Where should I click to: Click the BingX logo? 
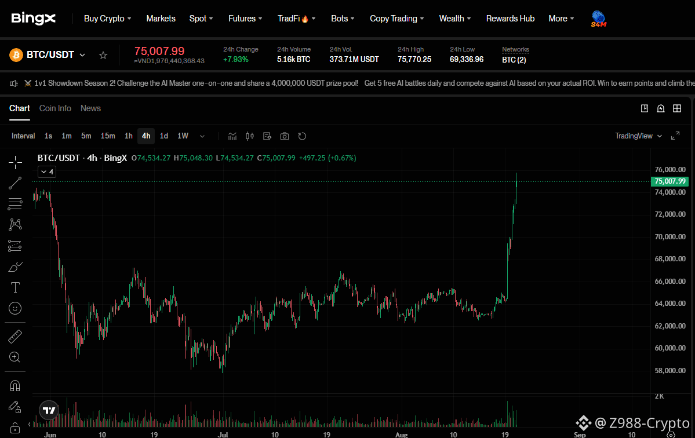coord(33,18)
